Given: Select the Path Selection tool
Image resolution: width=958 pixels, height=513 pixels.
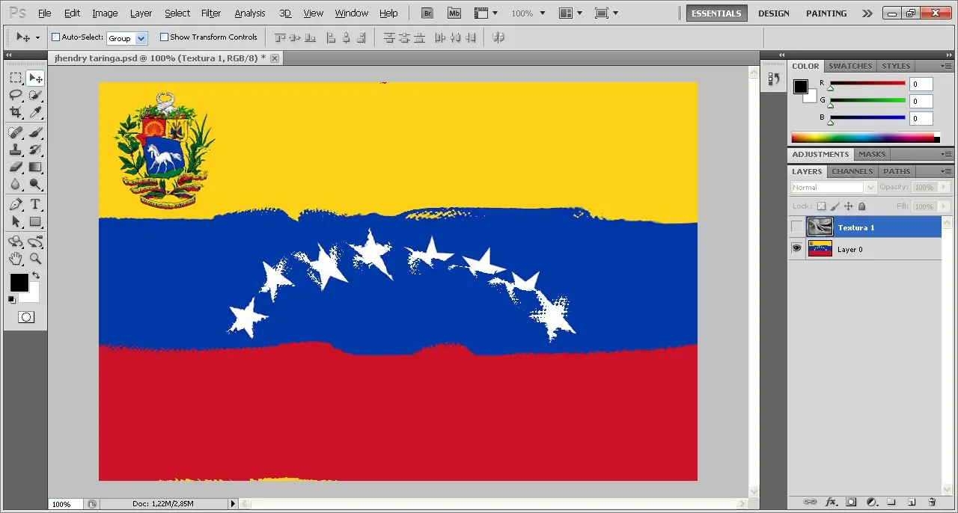Looking at the screenshot, I should pyautogui.click(x=16, y=221).
